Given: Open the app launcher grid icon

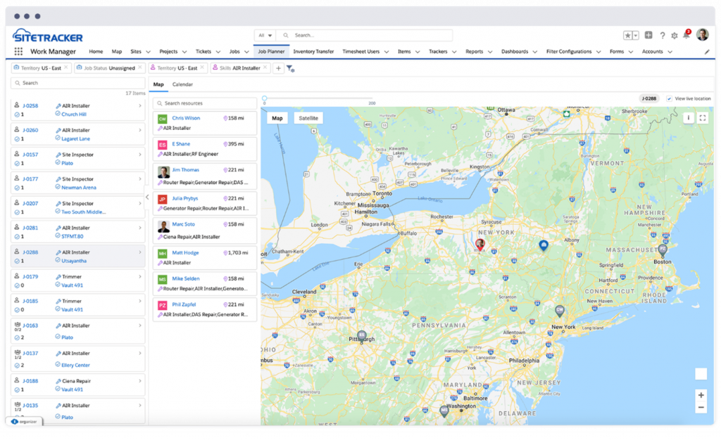Looking at the screenshot, I should pos(18,51).
